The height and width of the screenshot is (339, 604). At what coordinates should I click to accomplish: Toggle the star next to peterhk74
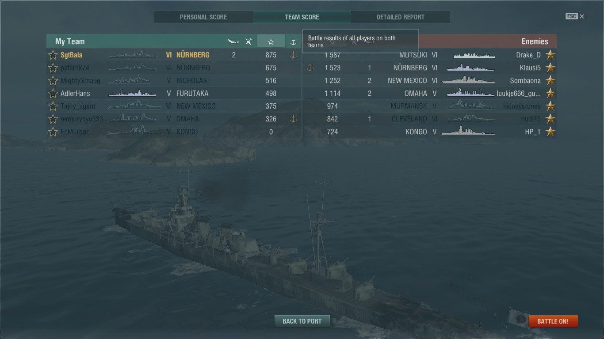(53, 68)
